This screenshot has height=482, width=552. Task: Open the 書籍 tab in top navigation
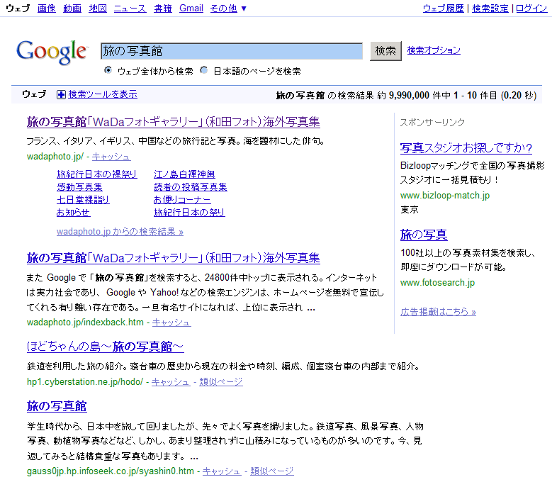tap(163, 8)
